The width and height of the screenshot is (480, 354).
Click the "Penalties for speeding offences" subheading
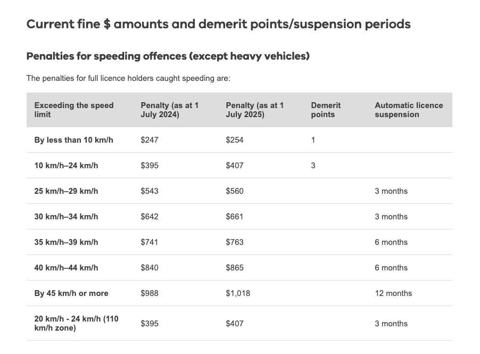tap(168, 56)
